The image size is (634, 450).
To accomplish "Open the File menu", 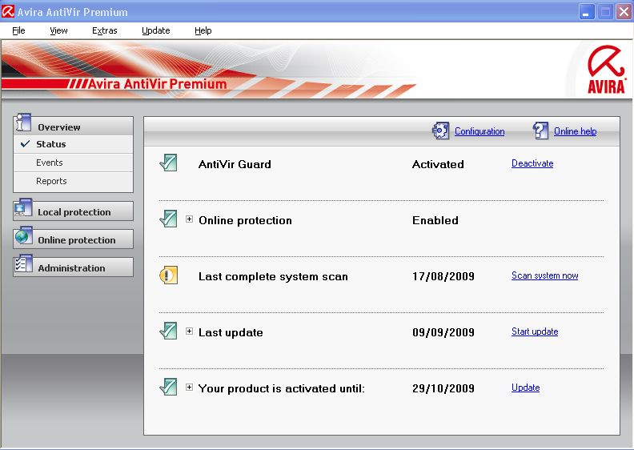I will [18, 30].
